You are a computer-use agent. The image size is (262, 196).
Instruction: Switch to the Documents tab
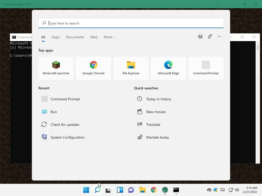(75, 37)
